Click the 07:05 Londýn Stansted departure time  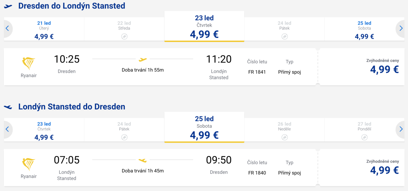coord(67,160)
